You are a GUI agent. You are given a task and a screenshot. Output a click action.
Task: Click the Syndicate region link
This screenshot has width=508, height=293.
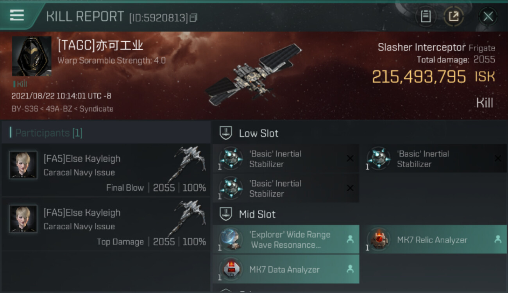[96, 109]
